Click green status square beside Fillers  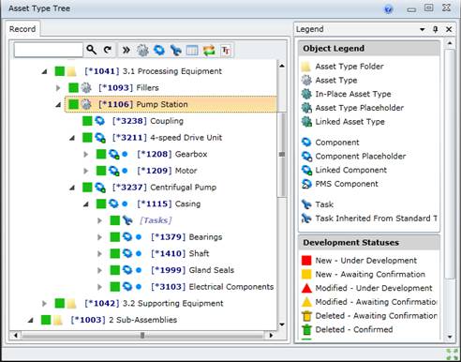pos(73,88)
